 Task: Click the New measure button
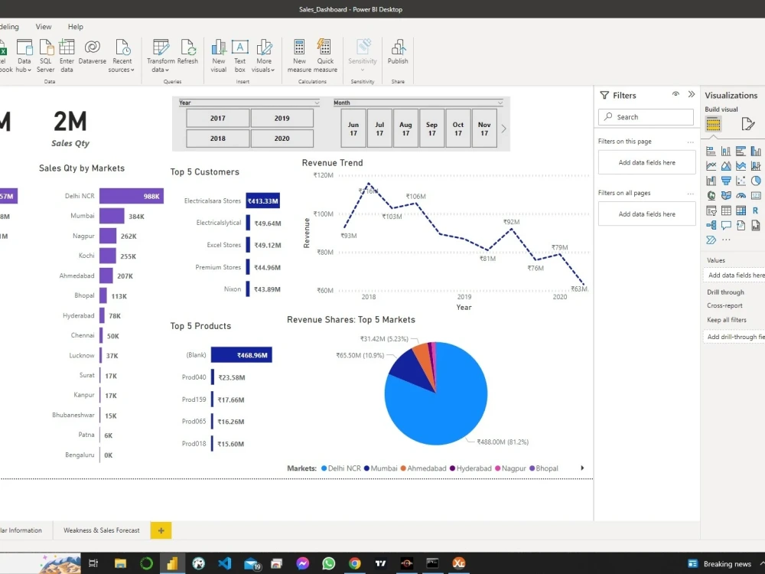pos(299,54)
